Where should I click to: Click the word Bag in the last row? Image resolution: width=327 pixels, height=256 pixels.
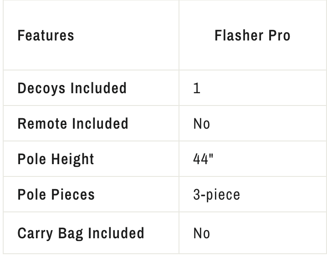point(71,234)
